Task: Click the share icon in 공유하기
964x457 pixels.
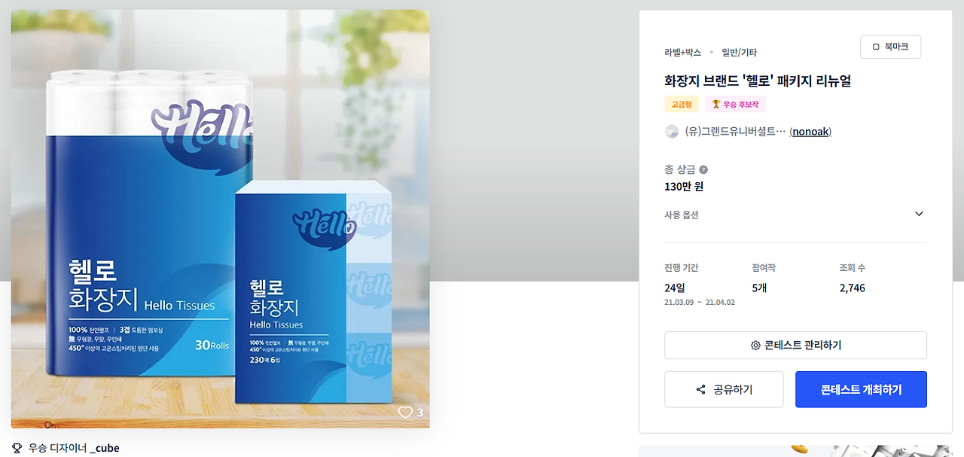Action: click(x=701, y=390)
